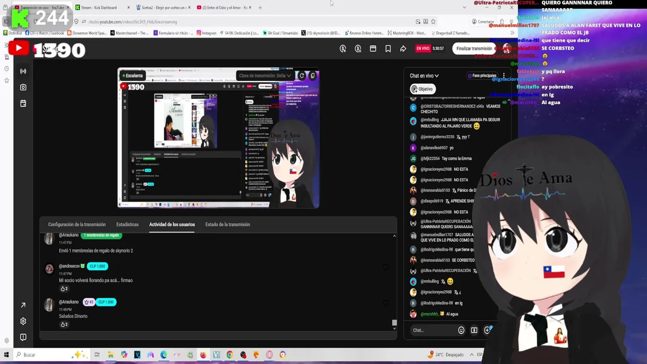Click the activity list scroll-down arrow
The width and height of the screenshot is (647, 364).
point(394,328)
